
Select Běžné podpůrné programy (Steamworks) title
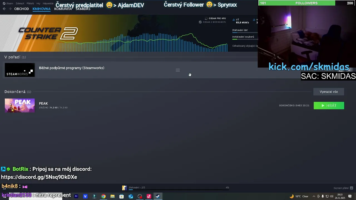[x=71, y=68]
